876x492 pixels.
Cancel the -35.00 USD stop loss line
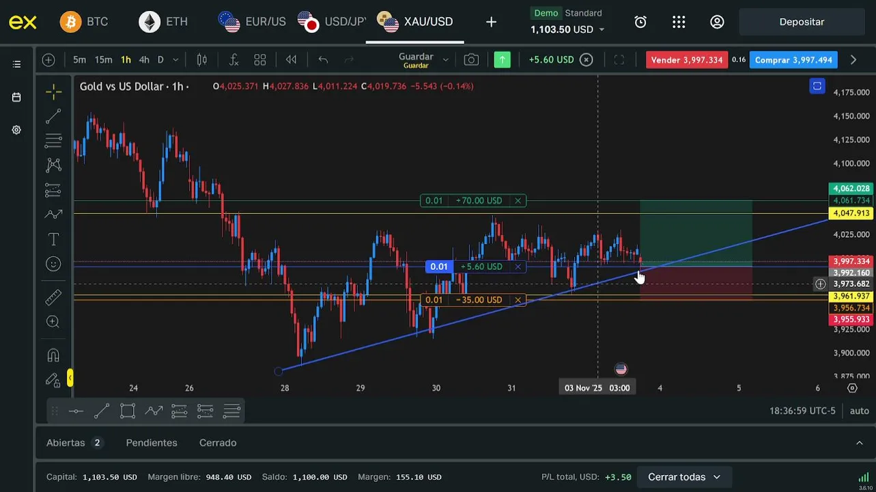tap(518, 300)
